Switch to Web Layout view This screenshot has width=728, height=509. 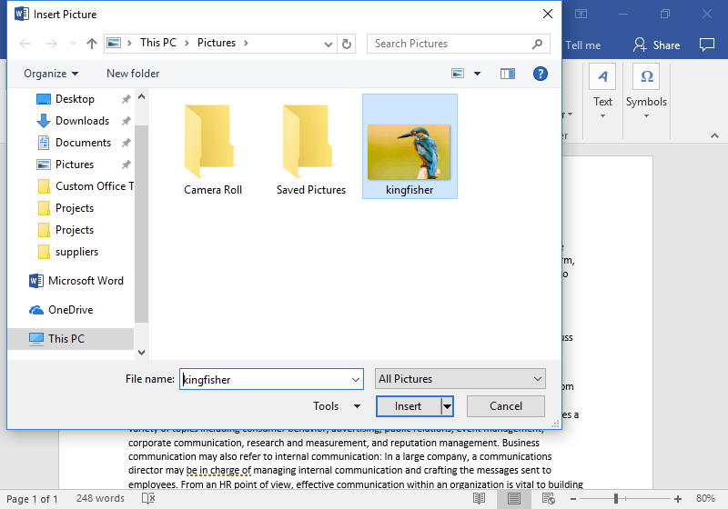click(549, 499)
